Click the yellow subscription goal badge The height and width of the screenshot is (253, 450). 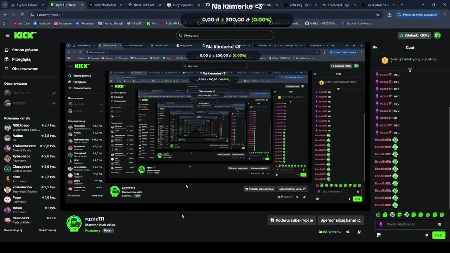click(385, 61)
